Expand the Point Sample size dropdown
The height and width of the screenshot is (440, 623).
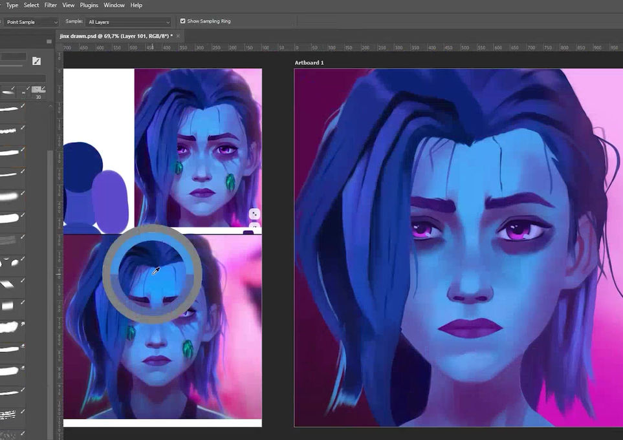point(30,22)
